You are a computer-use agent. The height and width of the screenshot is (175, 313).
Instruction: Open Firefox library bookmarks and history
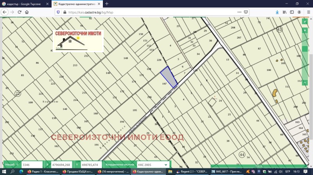click(284, 12)
